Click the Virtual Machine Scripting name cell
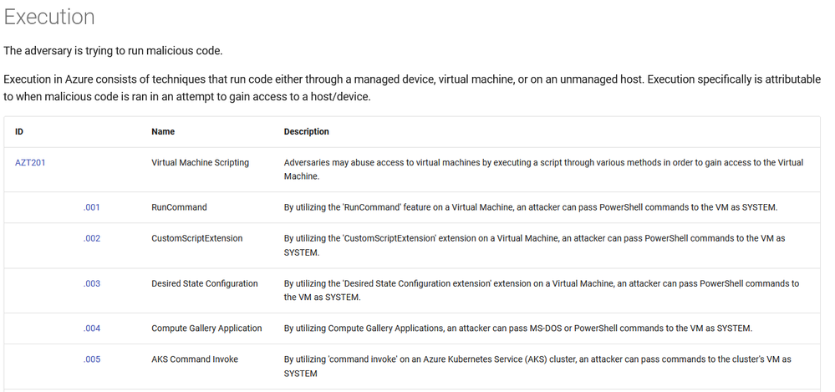 tap(201, 163)
